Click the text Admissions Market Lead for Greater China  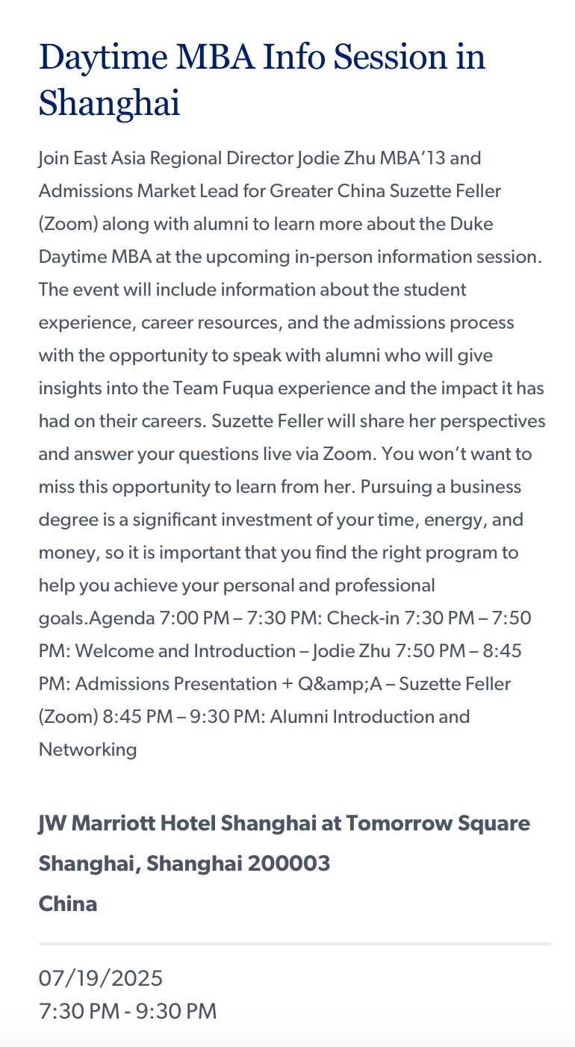point(212,191)
